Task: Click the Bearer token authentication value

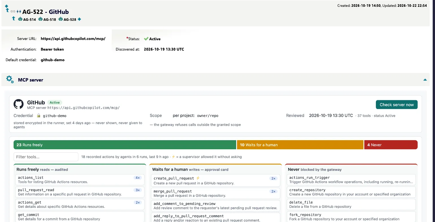Action: point(52,49)
